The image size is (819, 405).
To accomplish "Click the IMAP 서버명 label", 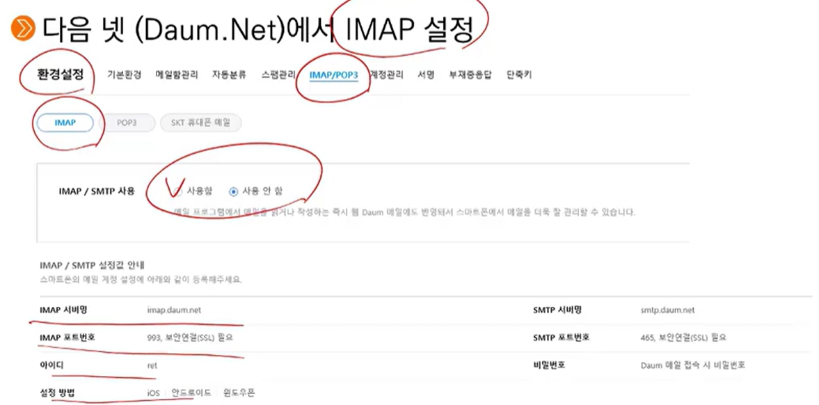I will click(x=63, y=310).
